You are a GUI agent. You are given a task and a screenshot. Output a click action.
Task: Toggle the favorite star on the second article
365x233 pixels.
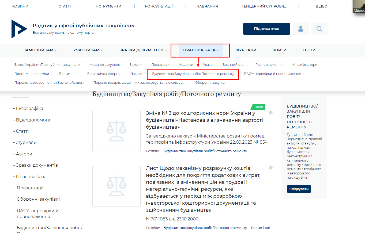click(270, 167)
